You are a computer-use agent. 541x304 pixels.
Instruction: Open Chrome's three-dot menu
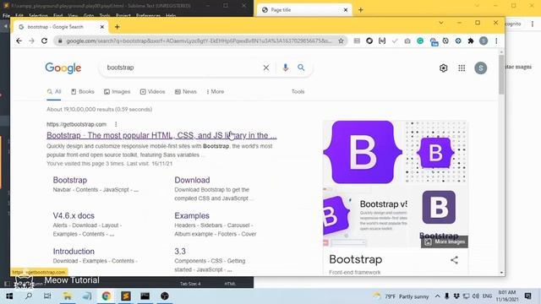(x=496, y=41)
